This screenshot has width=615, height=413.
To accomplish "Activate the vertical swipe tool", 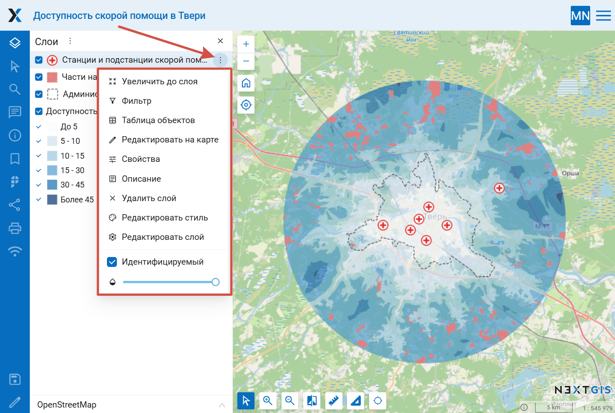I will point(312,400).
